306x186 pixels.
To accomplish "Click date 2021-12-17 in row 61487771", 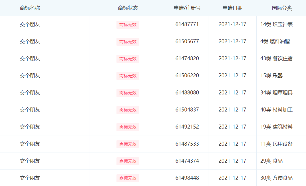I will tap(232, 24).
